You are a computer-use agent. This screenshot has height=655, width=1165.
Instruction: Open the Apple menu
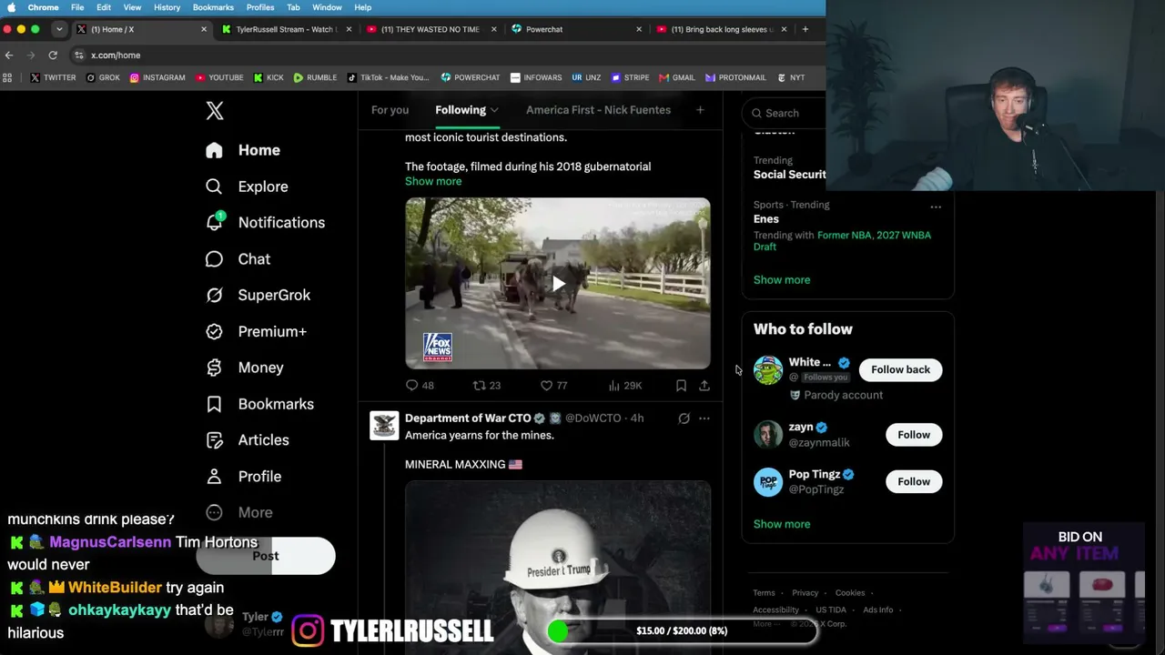pos(11,7)
